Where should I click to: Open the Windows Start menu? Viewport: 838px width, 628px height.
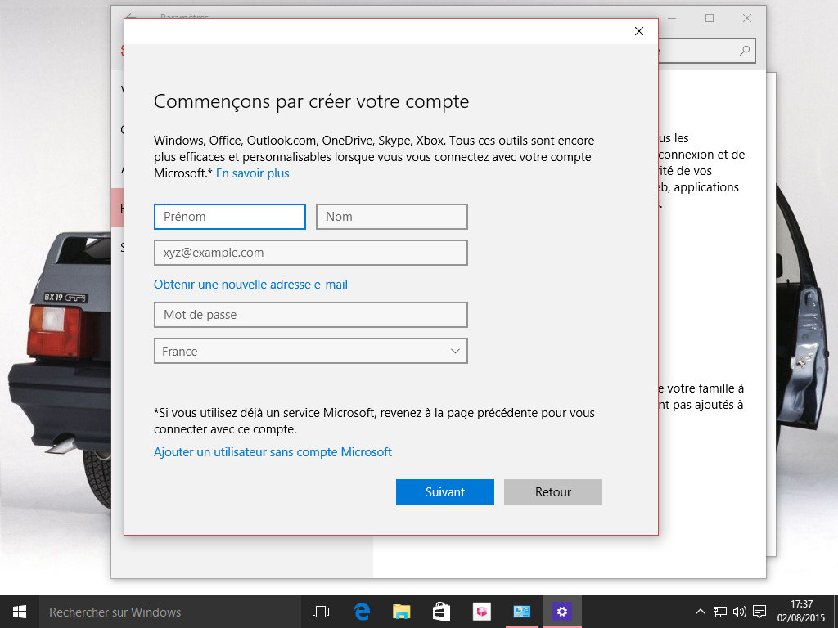(x=19, y=612)
